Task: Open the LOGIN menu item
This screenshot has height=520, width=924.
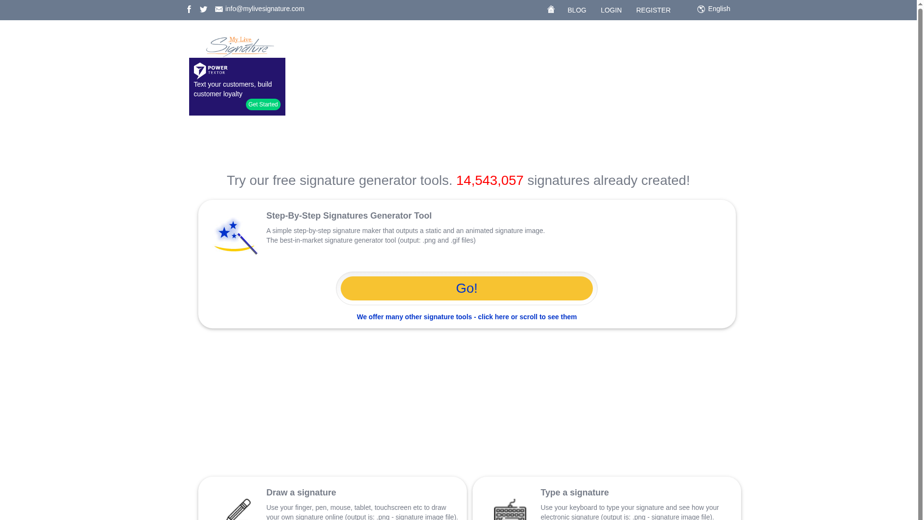Action: pos(611,10)
